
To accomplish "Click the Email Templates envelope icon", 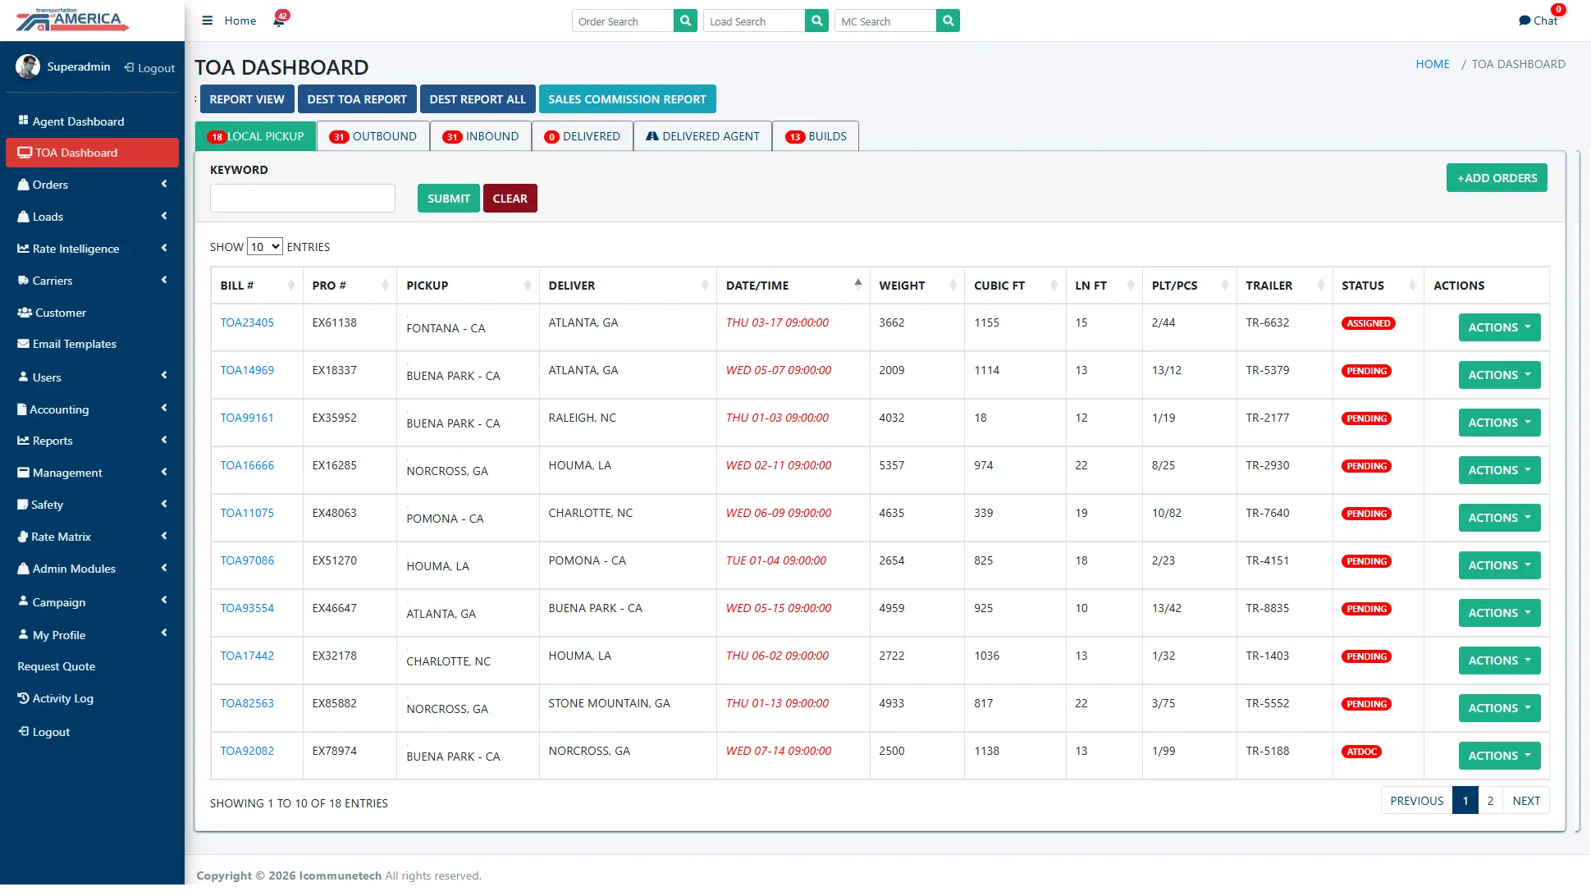I will (24, 344).
